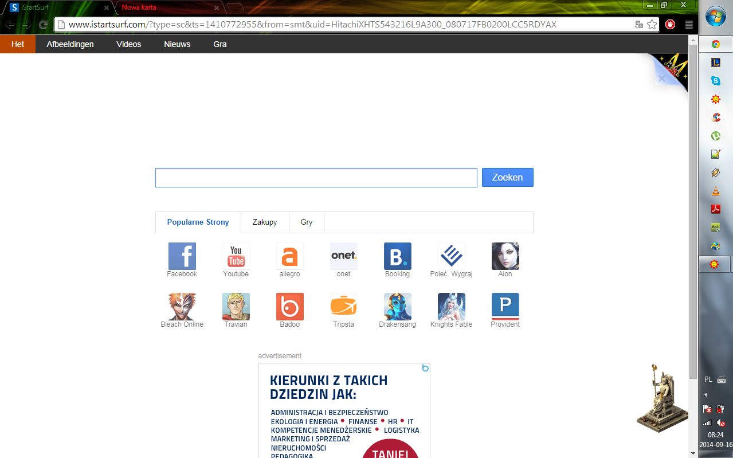
Task: Open the allegro shortcut icon
Action: [290, 256]
